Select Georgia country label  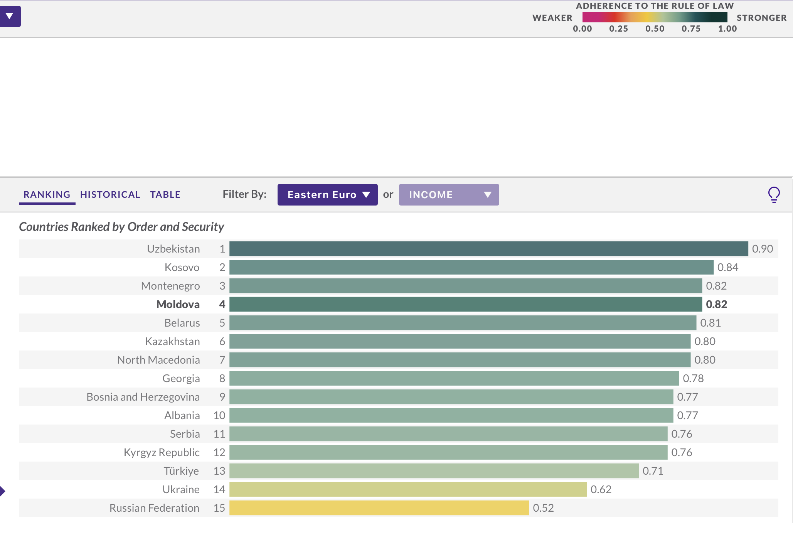(x=181, y=378)
